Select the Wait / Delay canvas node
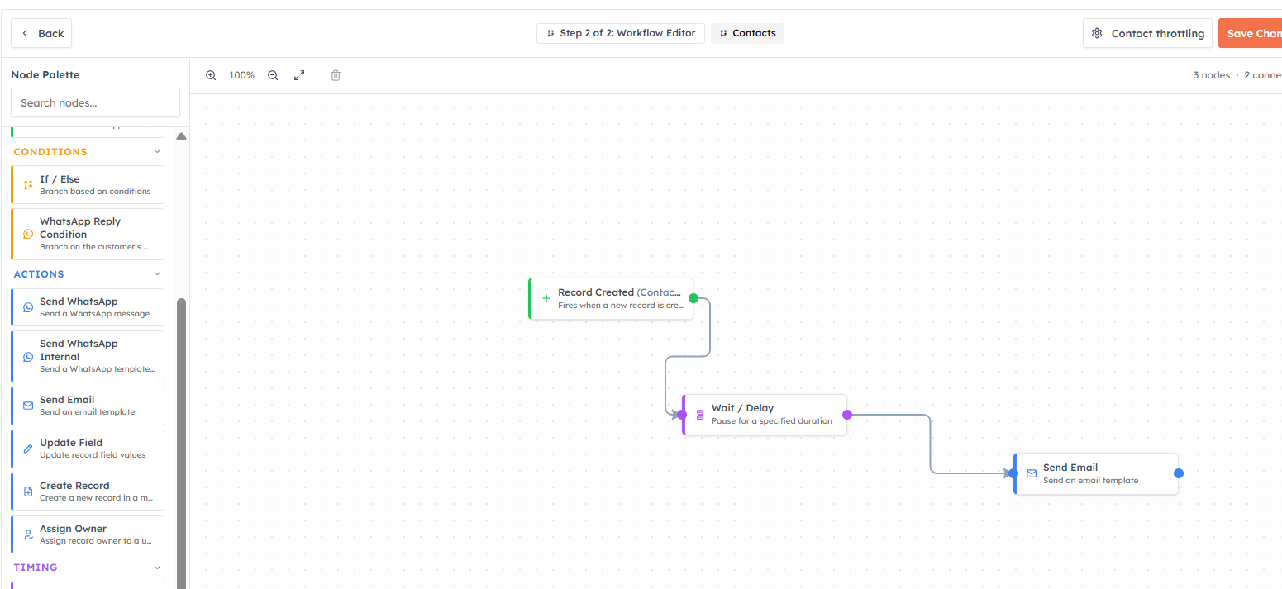The height and width of the screenshot is (589, 1282). pos(765,415)
